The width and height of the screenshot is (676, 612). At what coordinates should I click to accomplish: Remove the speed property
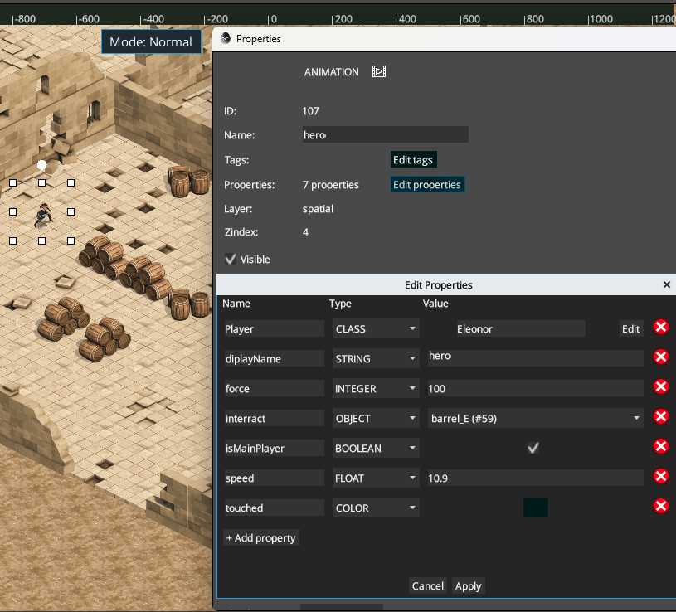pyautogui.click(x=660, y=476)
